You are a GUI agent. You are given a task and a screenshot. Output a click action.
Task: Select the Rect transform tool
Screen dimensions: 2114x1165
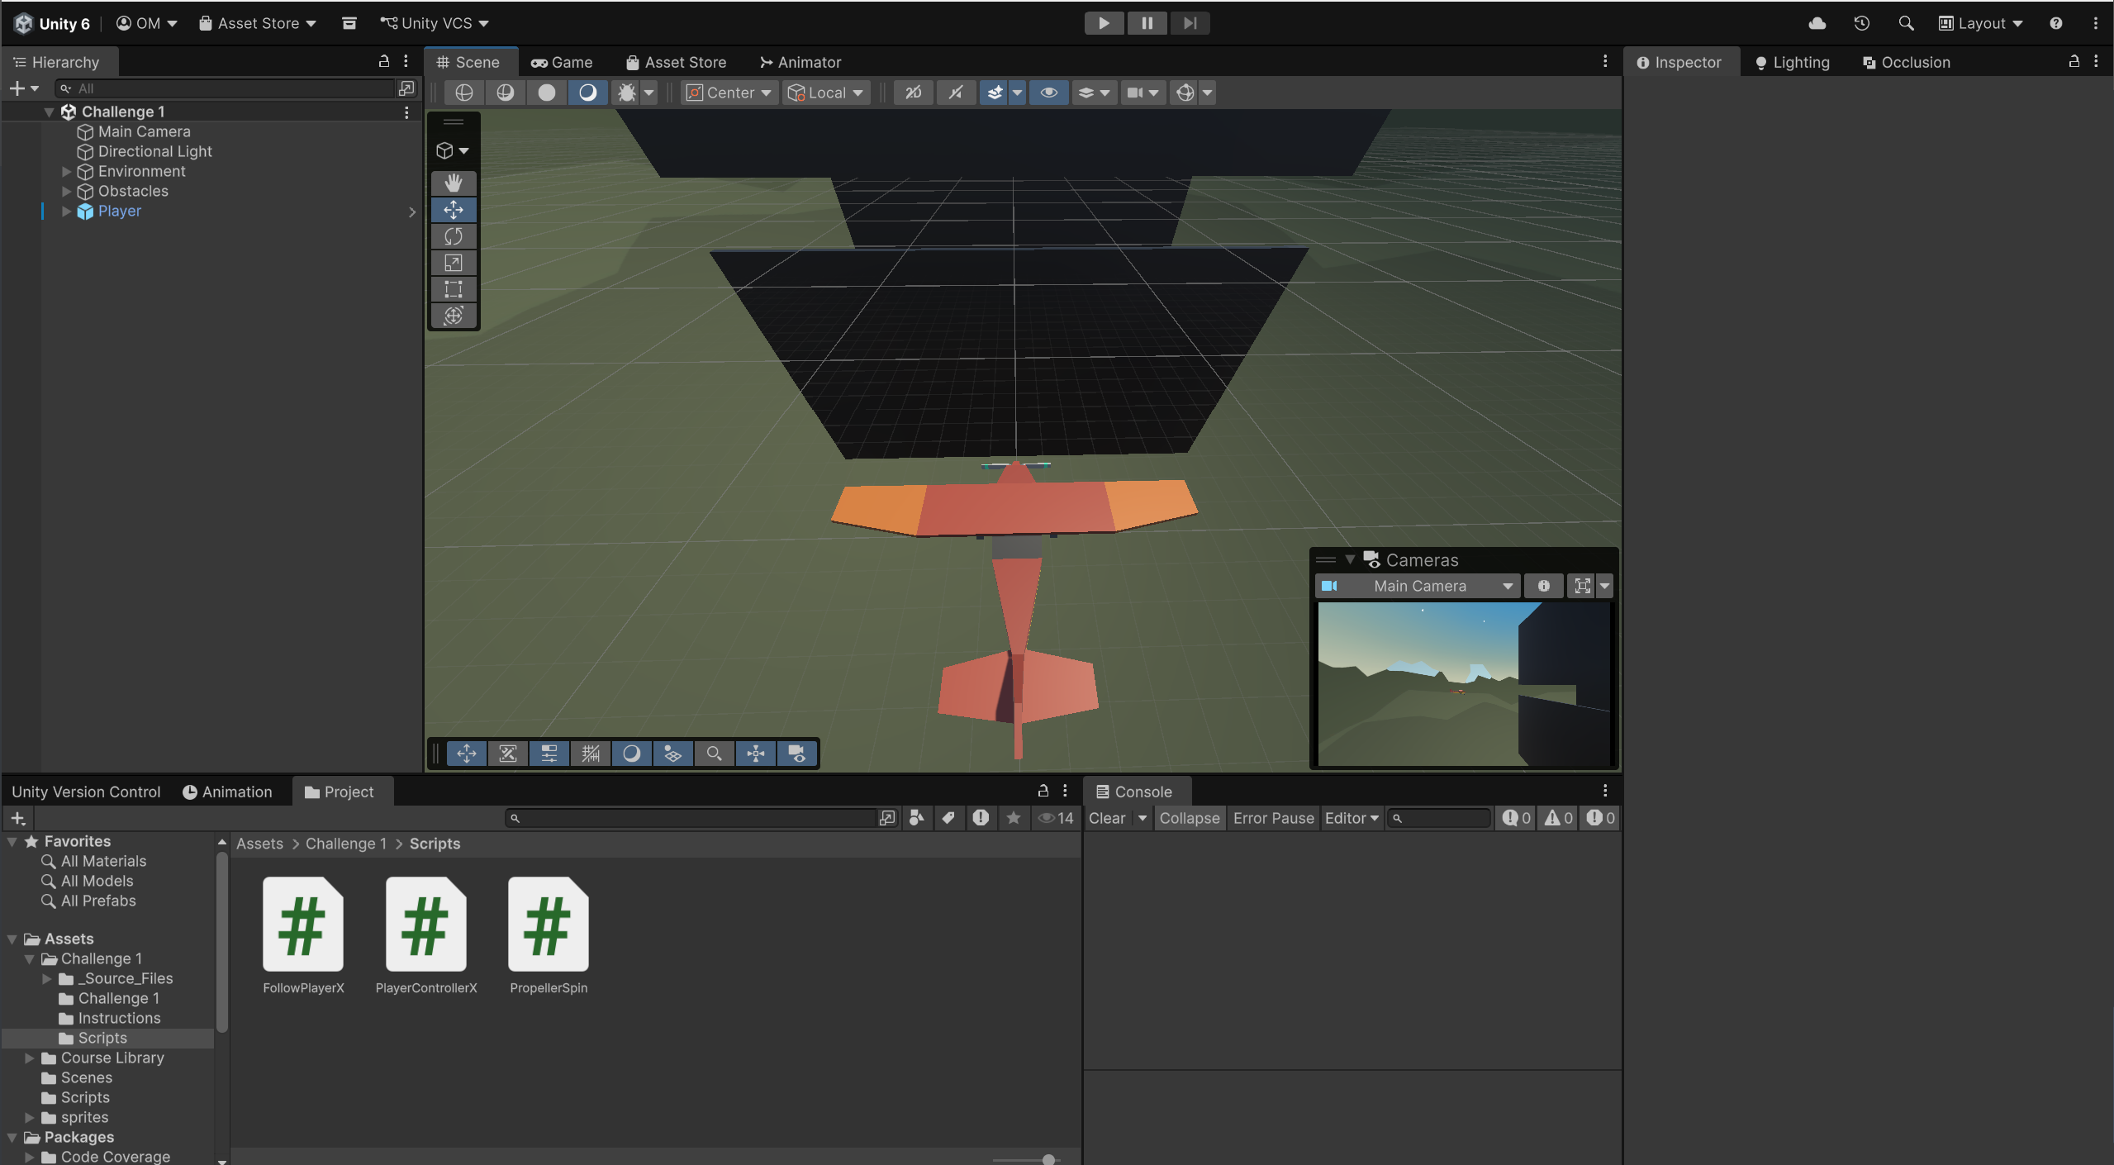[x=453, y=289]
